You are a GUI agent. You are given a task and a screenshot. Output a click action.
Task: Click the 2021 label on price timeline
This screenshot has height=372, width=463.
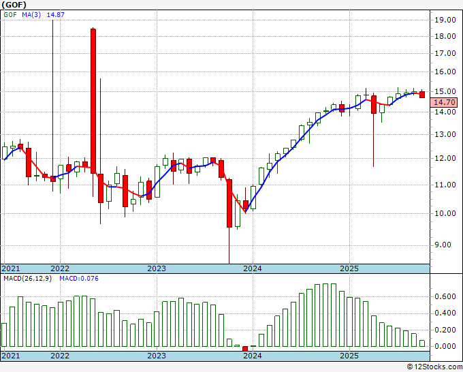coord(11,268)
